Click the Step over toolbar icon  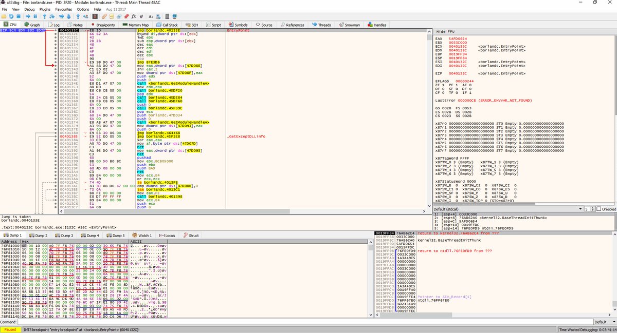pyautogui.click(x=52, y=16)
